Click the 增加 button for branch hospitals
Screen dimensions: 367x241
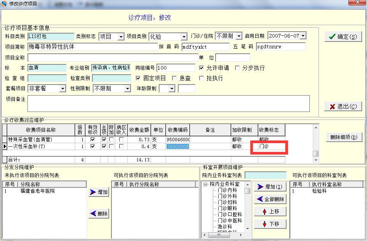[x=99, y=192]
